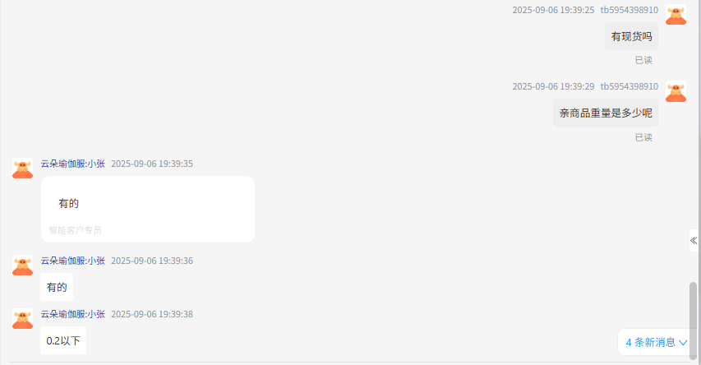This screenshot has height=365, width=701.
Task: Click seller avatar next to the 19:39:36 message
Action: 22,266
